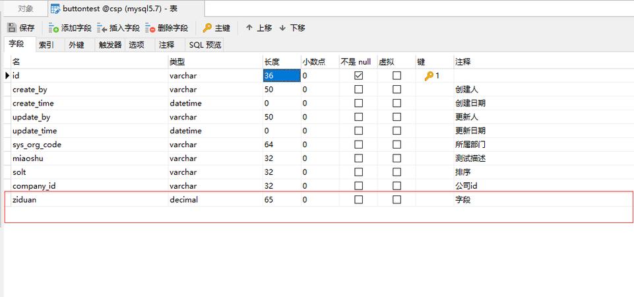
Task: Click the Insert Field (插入字段) icon
Action: (x=102, y=28)
